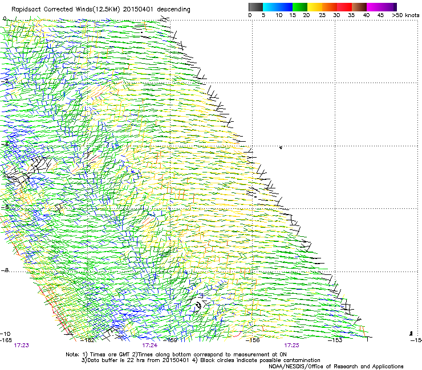Click the word 'descending' in the title
422x370 pixels.
[x=173, y=10]
